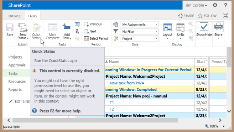Image resolution: width=234 pixels, height=132 pixels.
Task: Open Projects in Quick Launch
Action: tap(15, 57)
